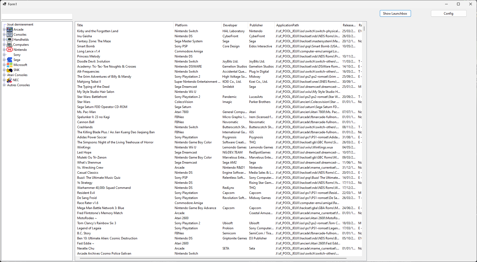477x262 pixels.
Task: Click the Form1 application icon in title bar
Action: [x=5, y=4]
